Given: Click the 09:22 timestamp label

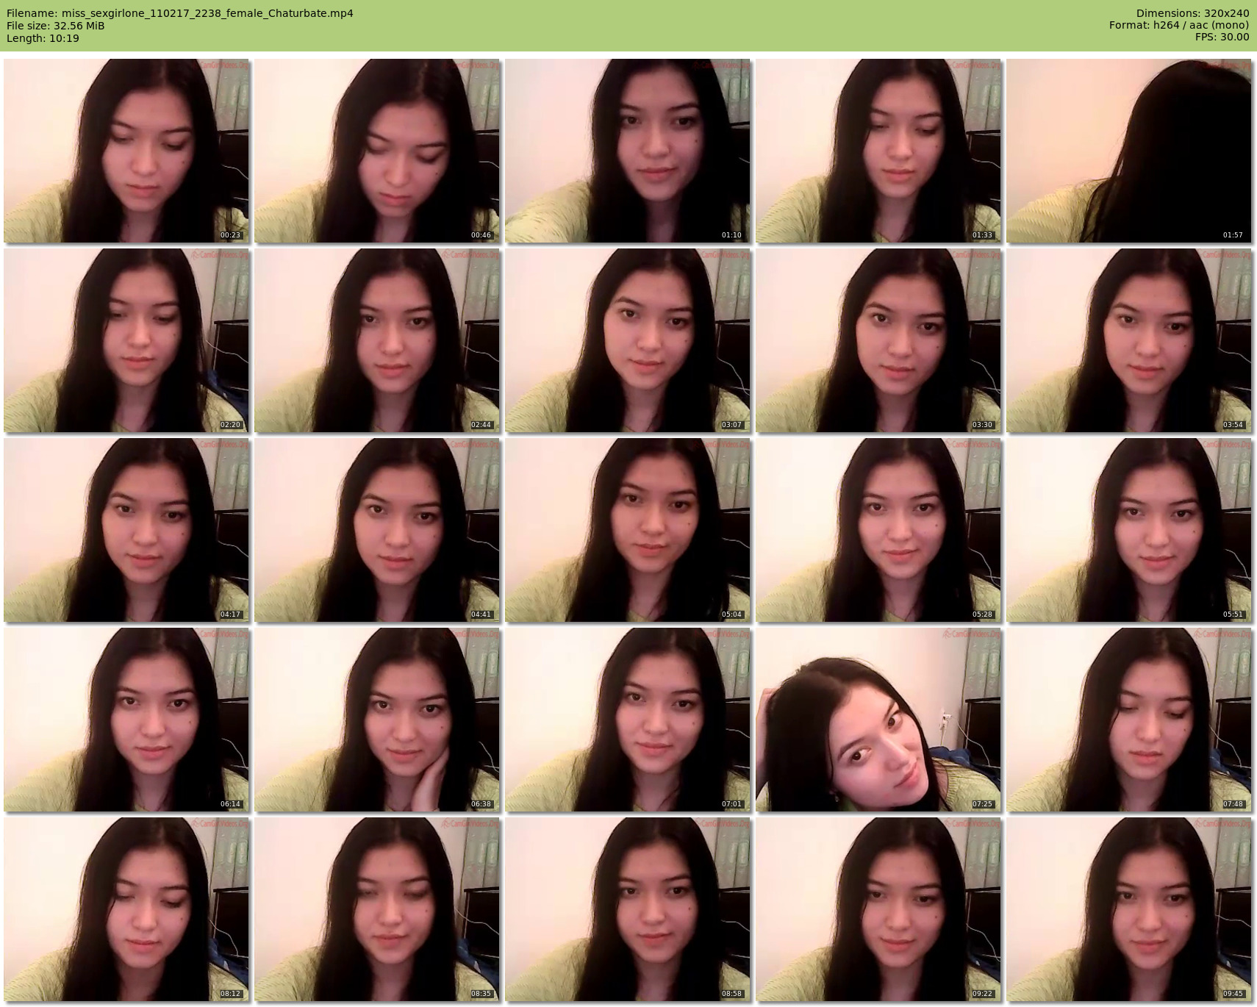Looking at the screenshot, I should pos(982,994).
